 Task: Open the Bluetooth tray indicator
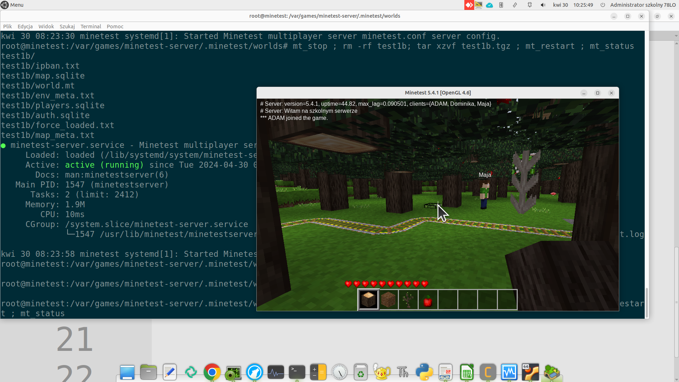coord(501,5)
